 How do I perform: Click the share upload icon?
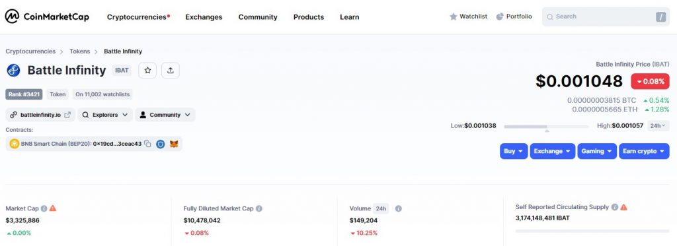click(170, 70)
